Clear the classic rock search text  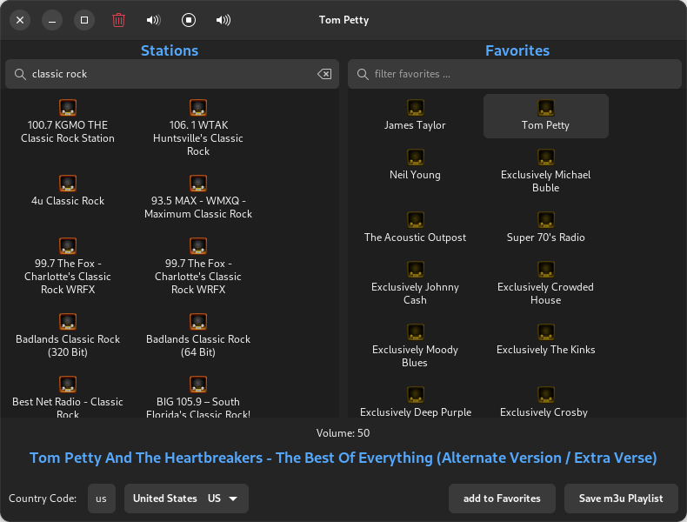tap(324, 74)
